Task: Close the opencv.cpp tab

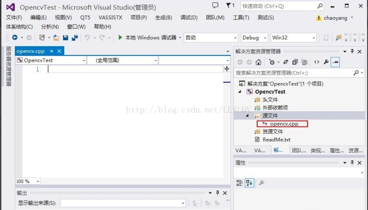Action: tap(59, 51)
